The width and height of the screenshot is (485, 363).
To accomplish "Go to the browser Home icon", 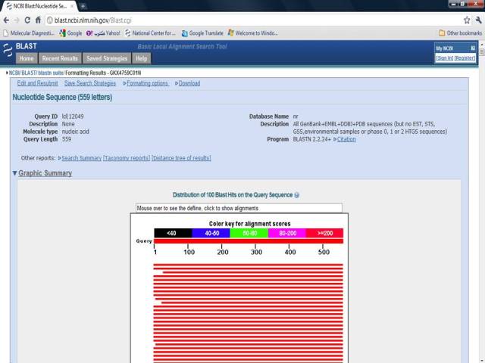I will [x=38, y=20].
